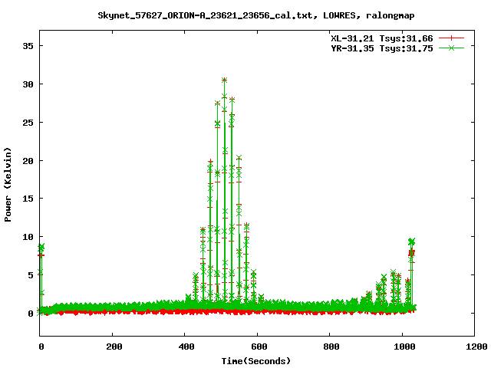This screenshot has height=368, width=491.
Task: Click the x-axis tick label 1200
Action: click(x=476, y=347)
